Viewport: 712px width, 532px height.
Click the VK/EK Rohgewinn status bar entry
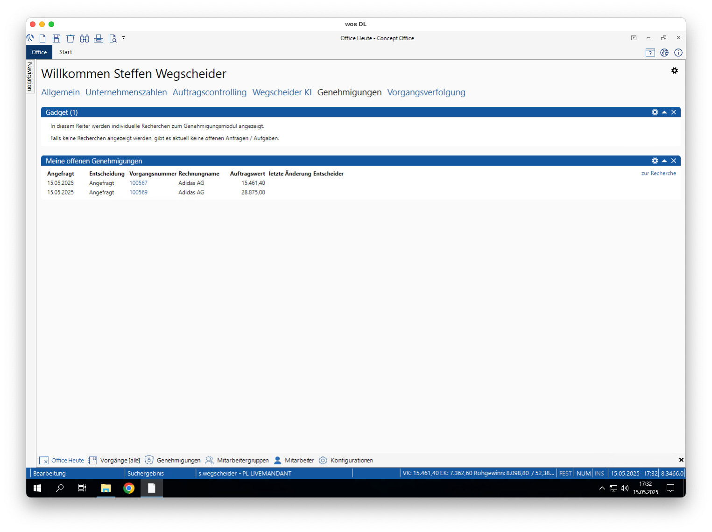coord(479,473)
